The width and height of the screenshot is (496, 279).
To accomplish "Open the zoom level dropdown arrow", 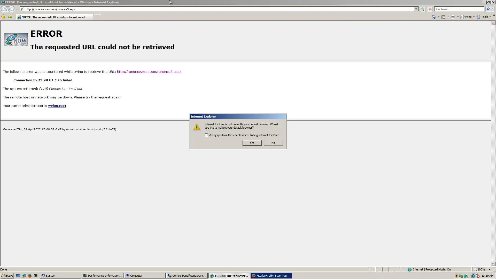I will pos(489,269).
